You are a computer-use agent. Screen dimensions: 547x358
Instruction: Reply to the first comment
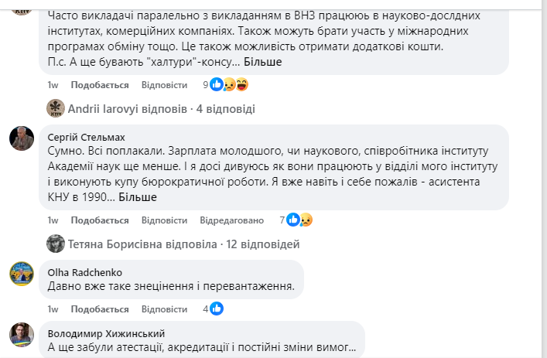click(x=164, y=85)
